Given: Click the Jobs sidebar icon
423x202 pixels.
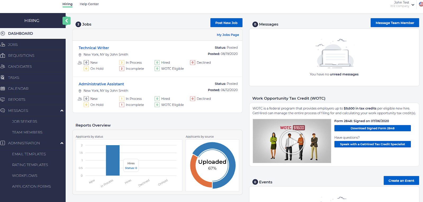Looking at the screenshot, I should tap(3, 45).
